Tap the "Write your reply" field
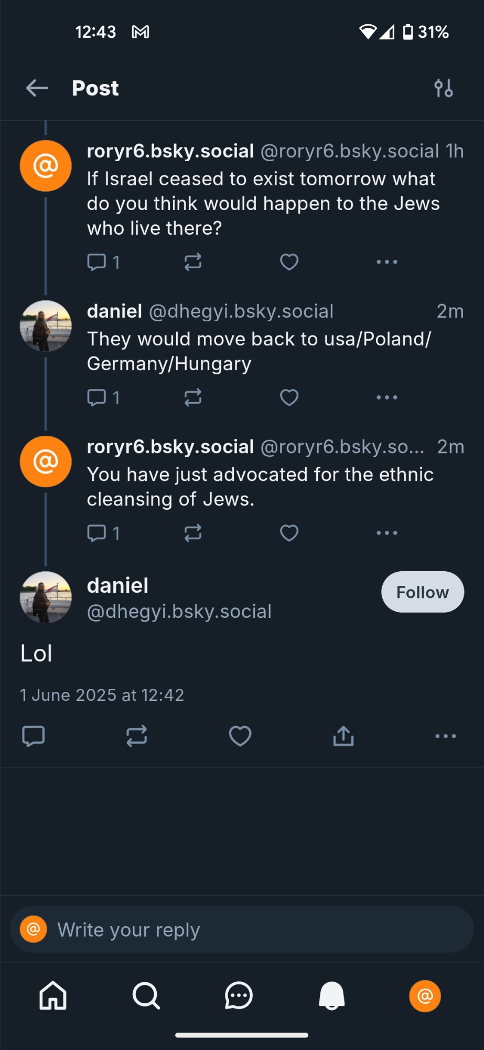 (252, 930)
